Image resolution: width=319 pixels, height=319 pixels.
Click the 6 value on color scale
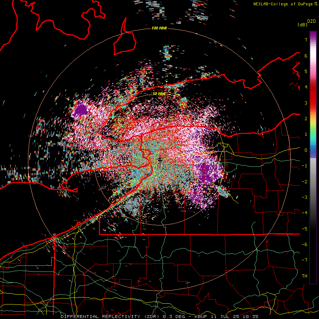[306, 56]
